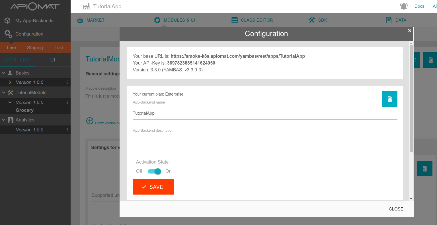Screen dimensions: 437x225
Task: Open menu dots for TutorialModule Version 1.0.0
Action: 67,102
